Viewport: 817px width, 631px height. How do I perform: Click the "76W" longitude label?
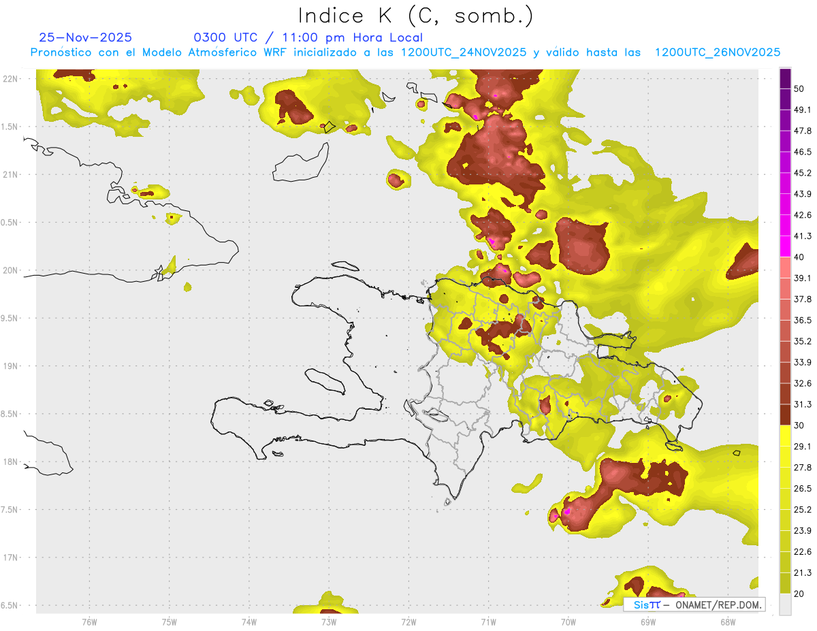pyautogui.click(x=89, y=621)
